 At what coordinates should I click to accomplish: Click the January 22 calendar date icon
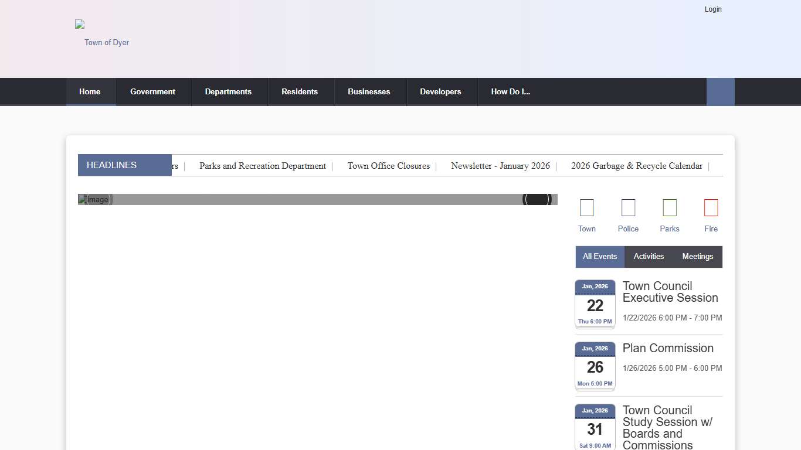click(x=595, y=304)
